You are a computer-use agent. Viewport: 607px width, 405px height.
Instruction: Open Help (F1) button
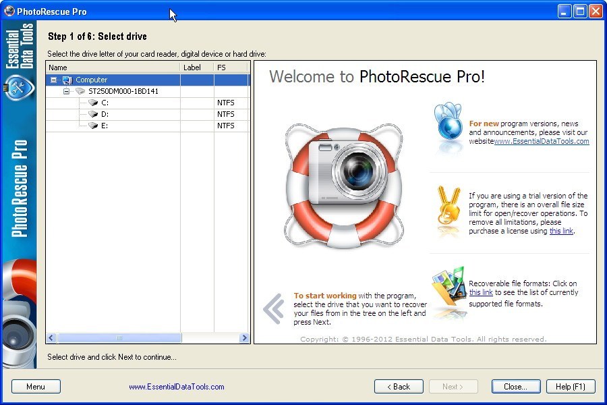click(x=571, y=386)
